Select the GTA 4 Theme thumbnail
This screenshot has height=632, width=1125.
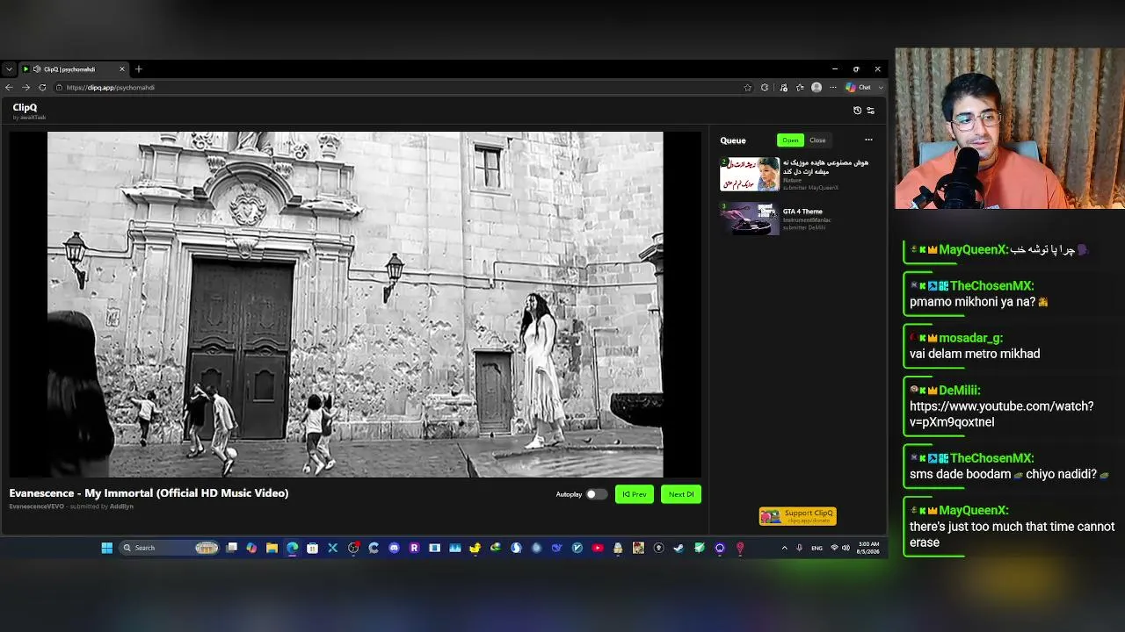click(x=750, y=219)
